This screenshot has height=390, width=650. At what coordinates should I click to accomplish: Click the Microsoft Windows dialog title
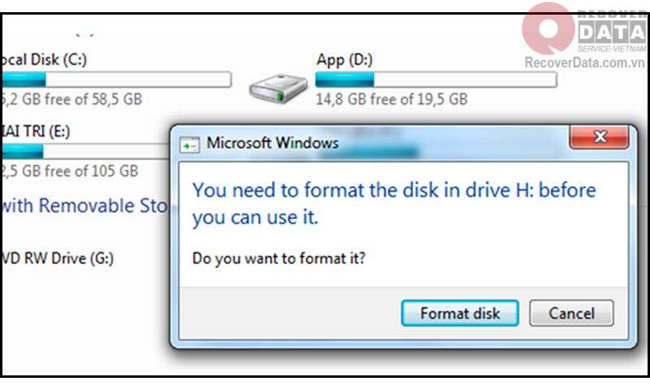pos(272,143)
